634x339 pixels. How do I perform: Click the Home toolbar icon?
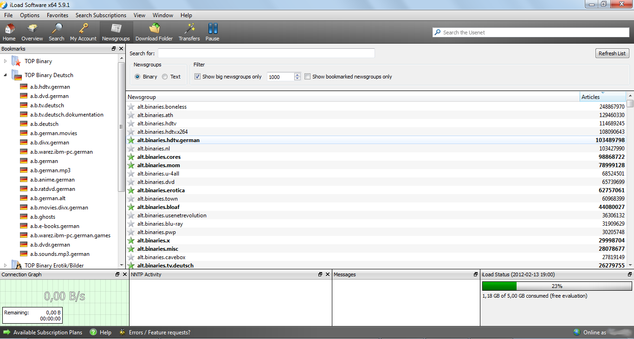(9, 31)
